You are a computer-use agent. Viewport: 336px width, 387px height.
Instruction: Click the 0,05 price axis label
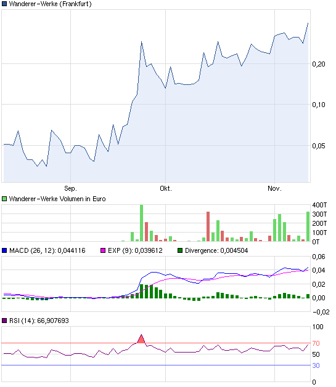coord(319,146)
